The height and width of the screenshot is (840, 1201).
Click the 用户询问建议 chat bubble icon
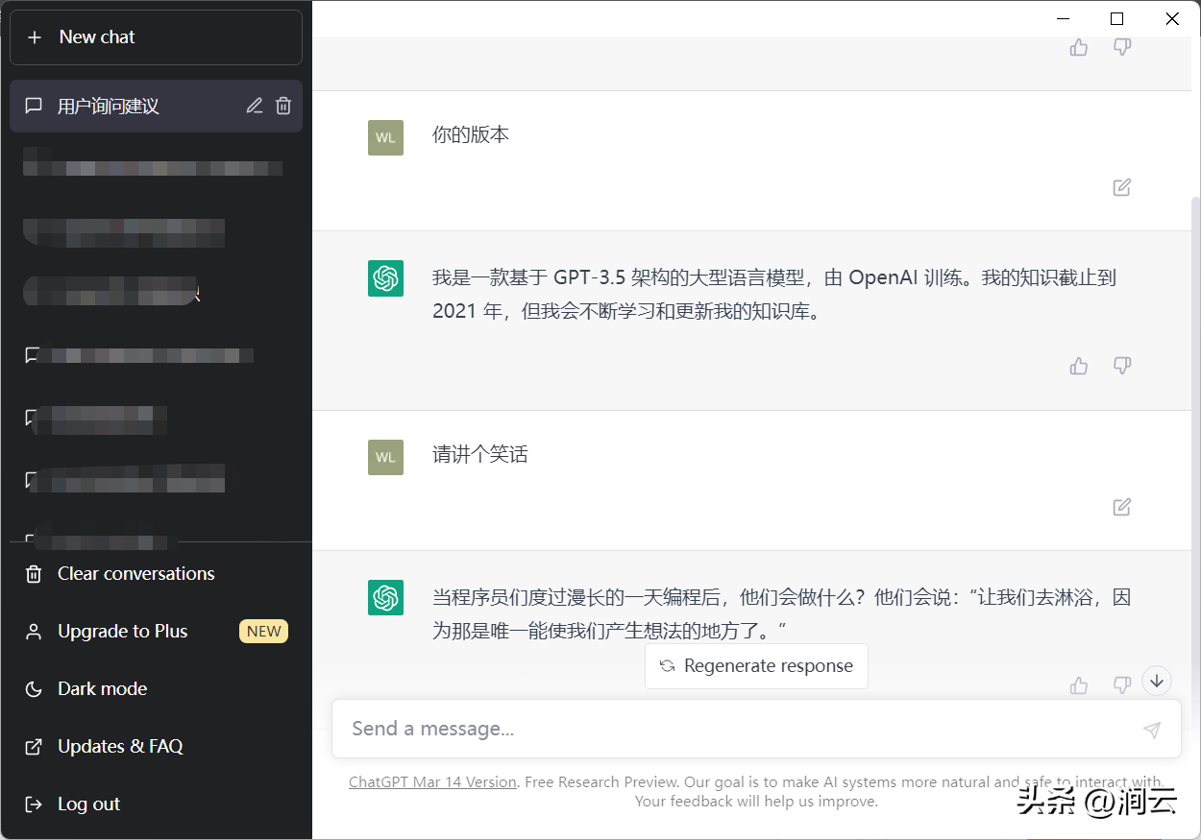pyautogui.click(x=34, y=106)
